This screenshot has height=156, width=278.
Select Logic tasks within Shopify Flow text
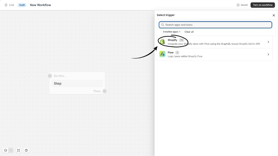[185, 56]
